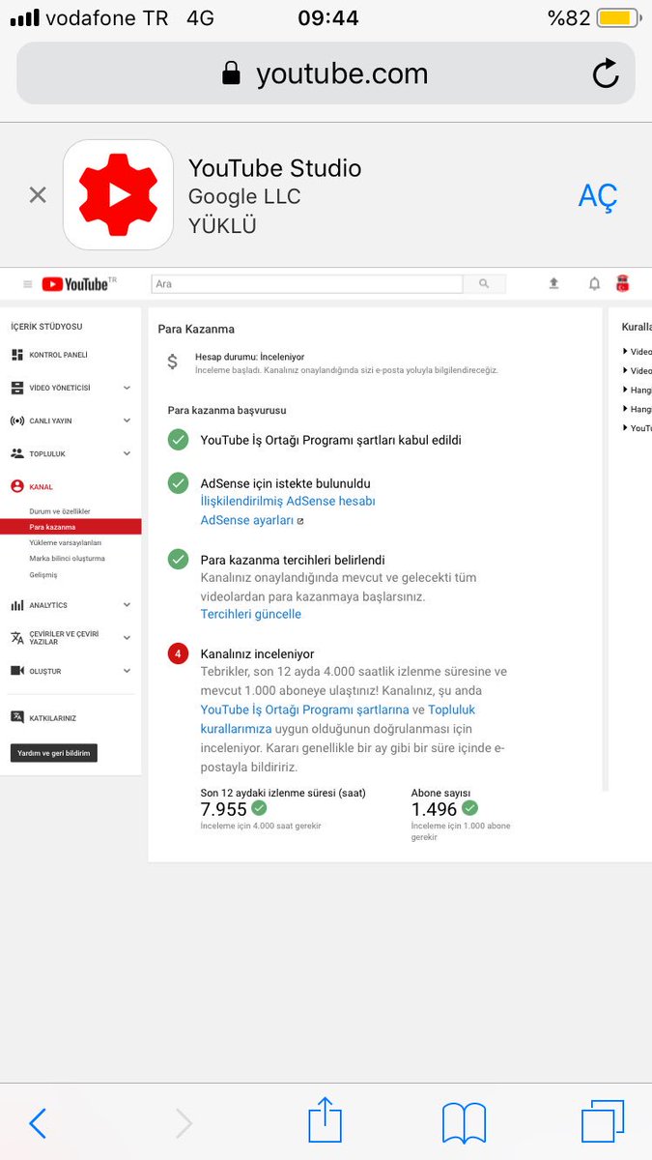Image resolution: width=652 pixels, height=1160 pixels.
Task: Click Yardım ve geri bildirim button
Action: click(54, 753)
